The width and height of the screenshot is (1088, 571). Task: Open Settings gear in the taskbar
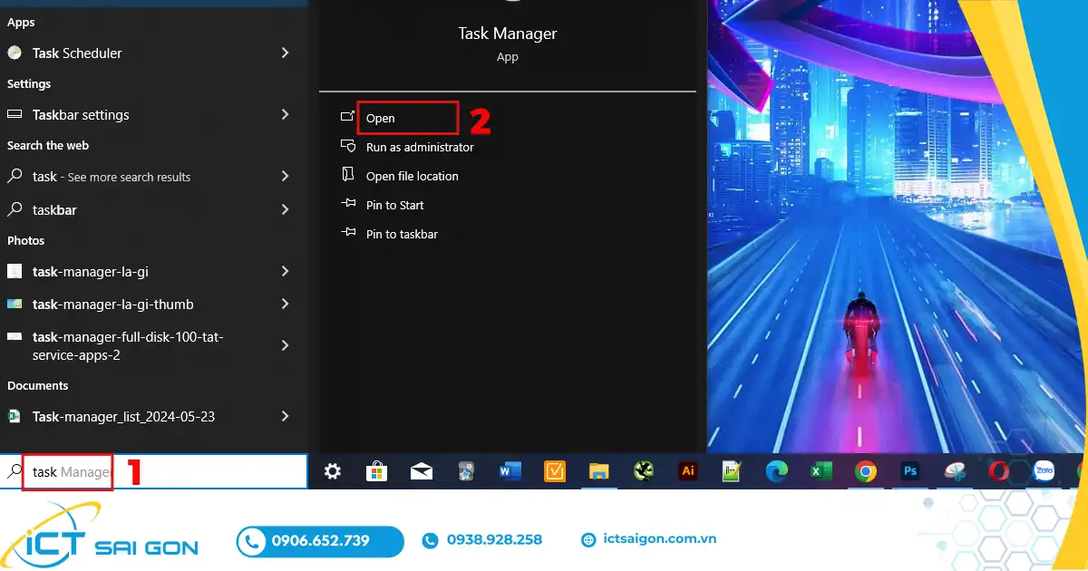333,471
